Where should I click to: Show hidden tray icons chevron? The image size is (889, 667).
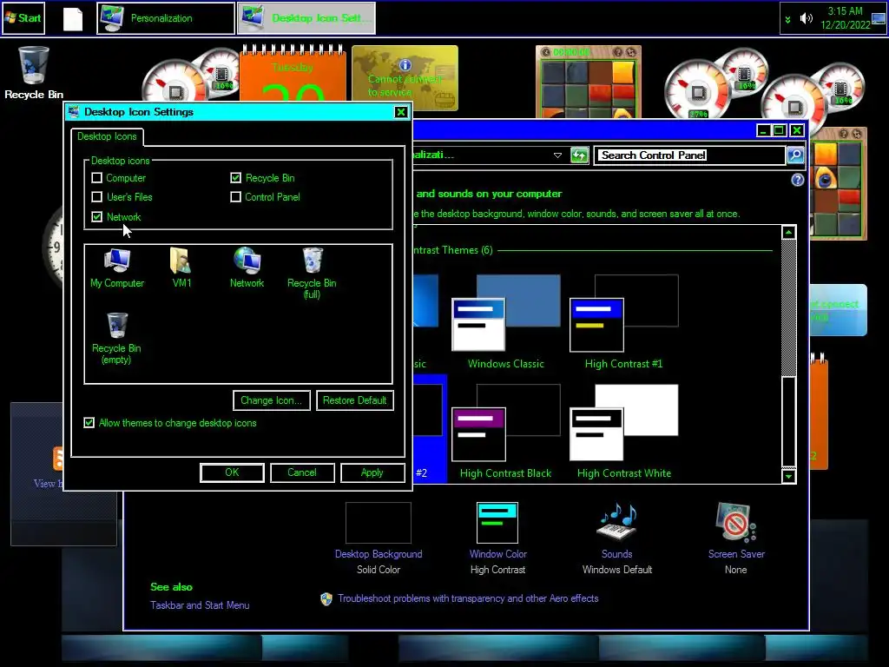[787, 19]
